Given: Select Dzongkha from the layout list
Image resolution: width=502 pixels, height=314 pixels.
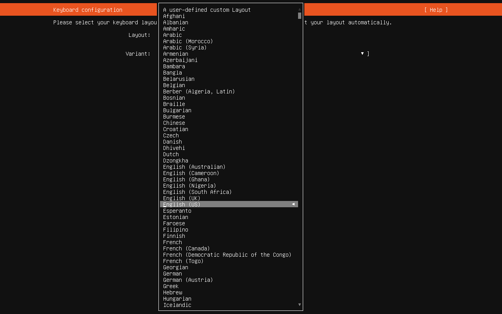Looking at the screenshot, I should (x=175, y=161).
